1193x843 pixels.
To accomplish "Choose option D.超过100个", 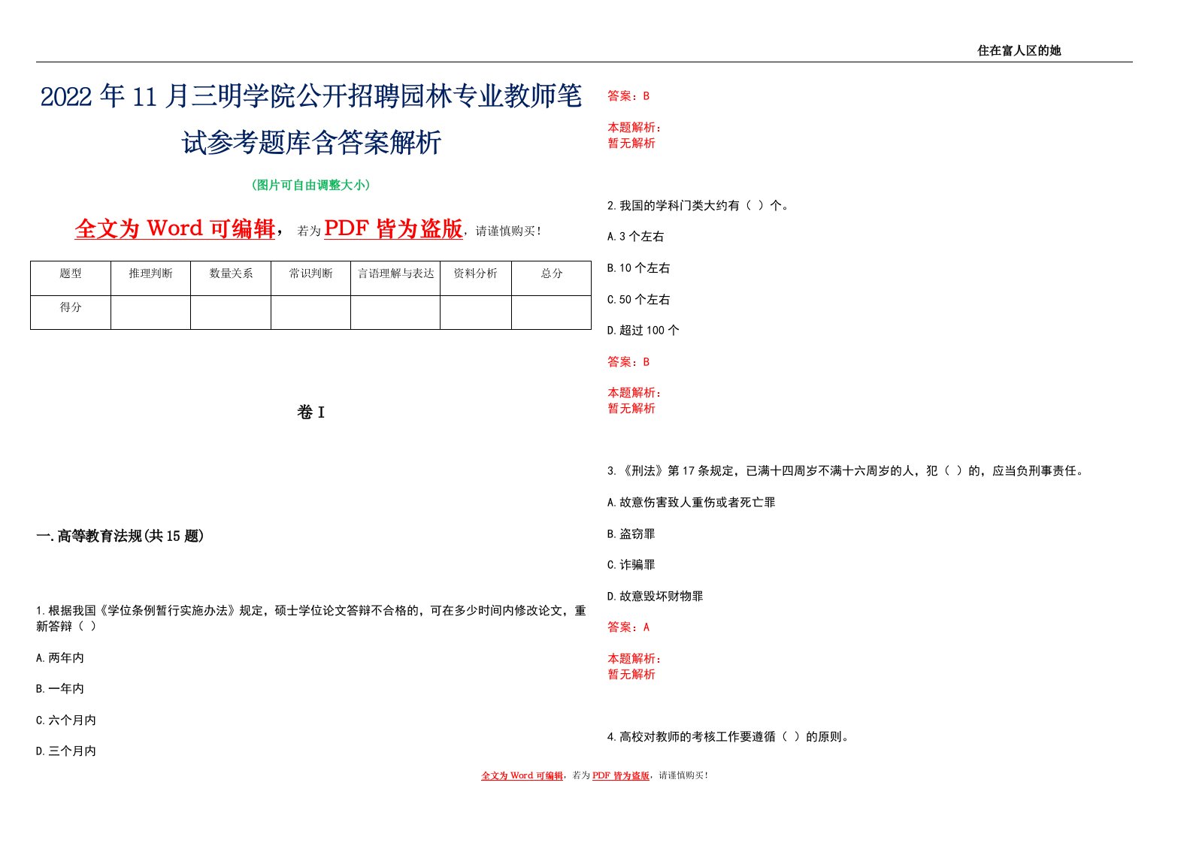I will (x=643, y=331).
